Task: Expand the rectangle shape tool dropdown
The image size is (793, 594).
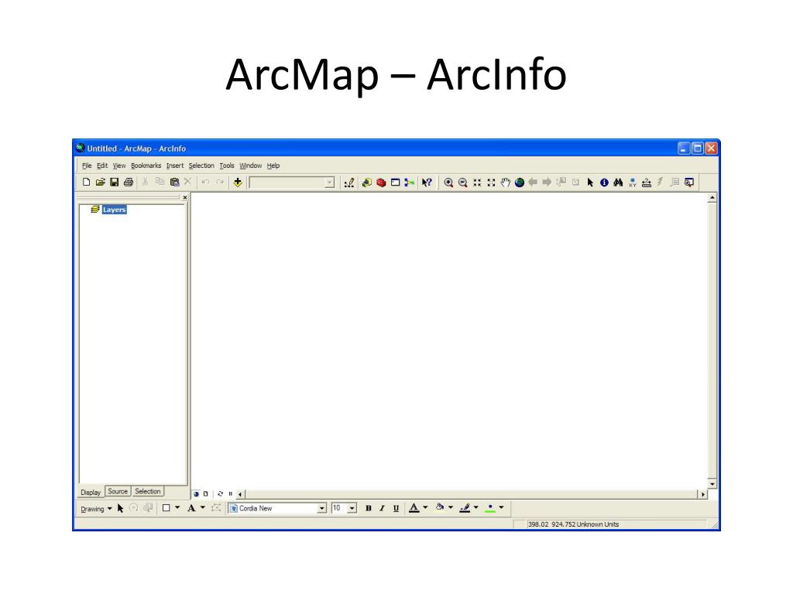Action: [177, 507]
